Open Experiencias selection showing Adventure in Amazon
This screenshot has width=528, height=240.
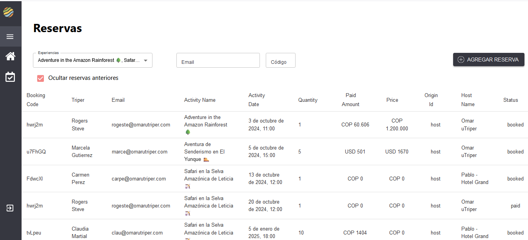pyautogui.click(x=88, y=61)
